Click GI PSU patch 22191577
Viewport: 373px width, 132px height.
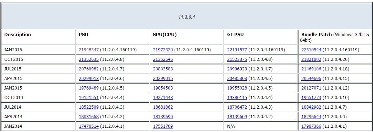(x=237, y=50)
